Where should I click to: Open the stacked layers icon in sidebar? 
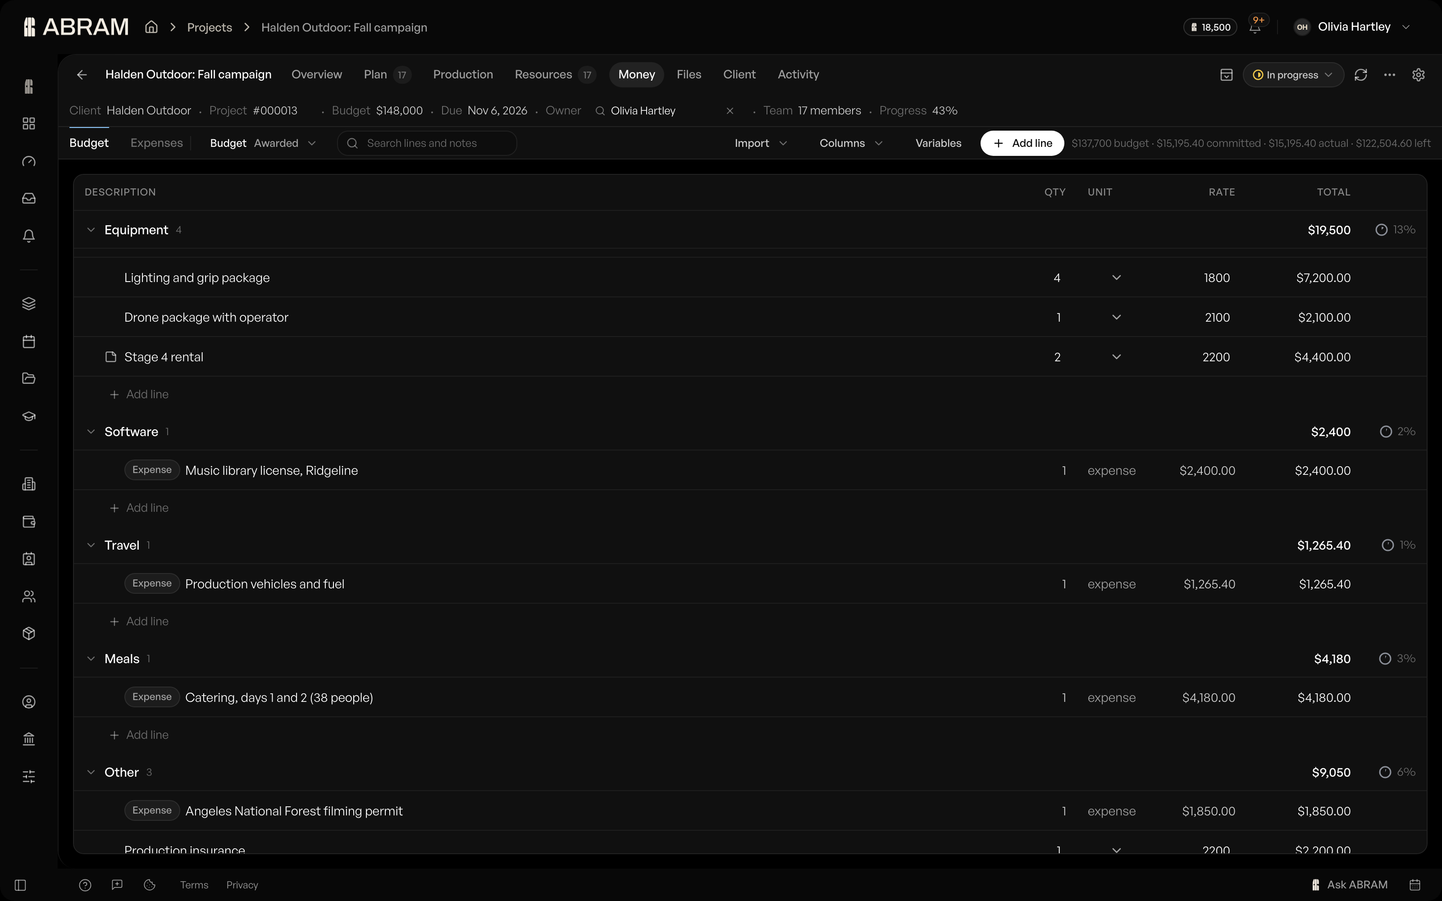(28, 304)
